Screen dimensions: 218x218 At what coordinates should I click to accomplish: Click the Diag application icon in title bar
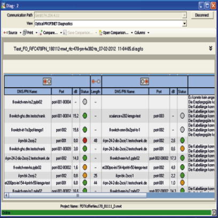click(3, 6)
